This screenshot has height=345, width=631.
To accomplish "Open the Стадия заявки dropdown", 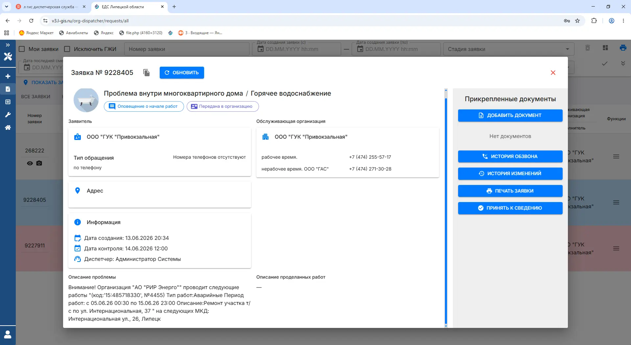I will point(508,49).
